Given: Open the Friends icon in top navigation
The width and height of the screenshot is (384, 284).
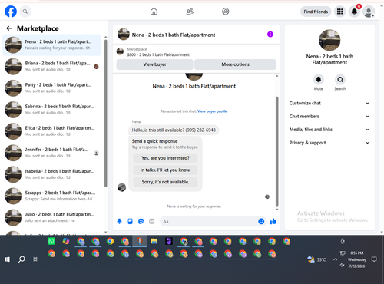Looking at the screenshot, I should 190,12.
